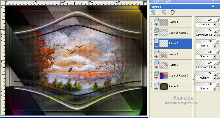Screen dimensions: 220x118
Task: Click the Raster 5 layer name
Action: tap(173, 43)
